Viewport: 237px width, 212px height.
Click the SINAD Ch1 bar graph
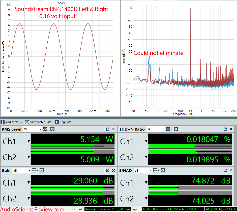[190, 188]
